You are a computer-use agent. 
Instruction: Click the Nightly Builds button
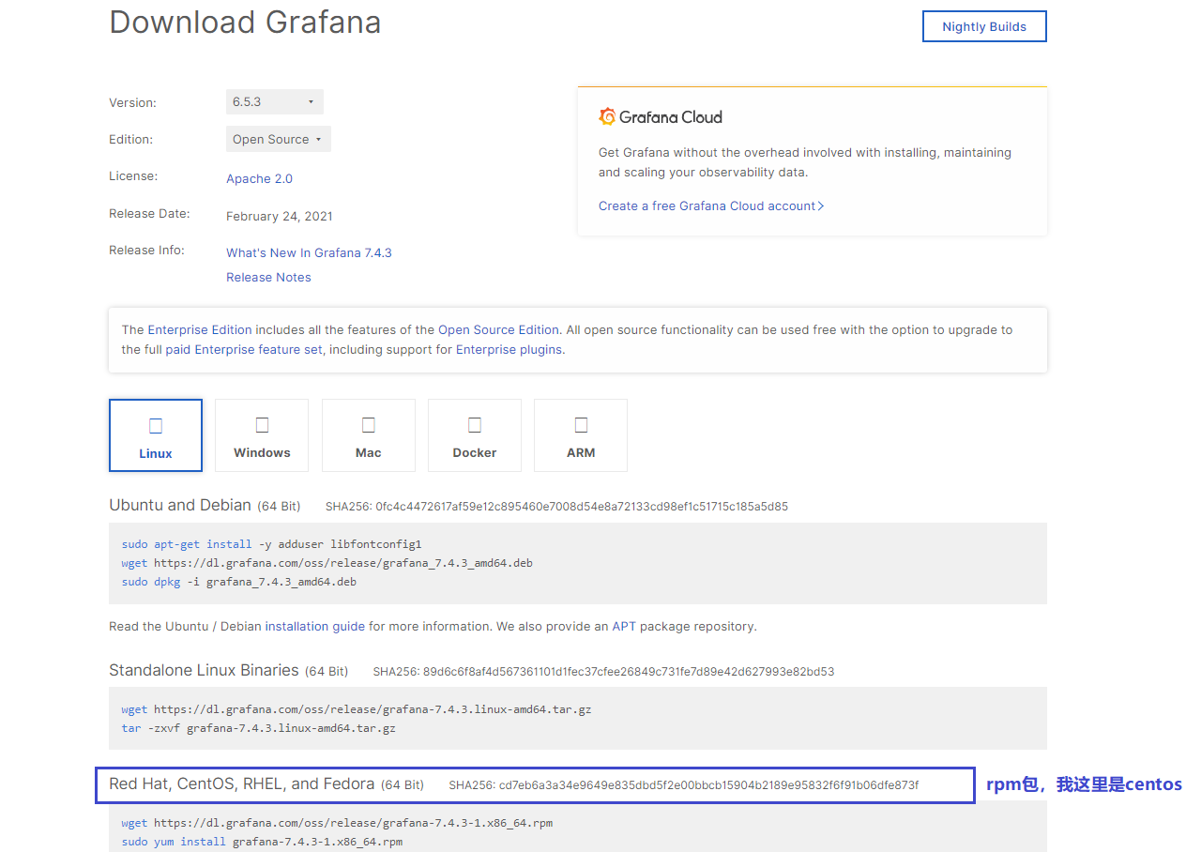point(983,26)
